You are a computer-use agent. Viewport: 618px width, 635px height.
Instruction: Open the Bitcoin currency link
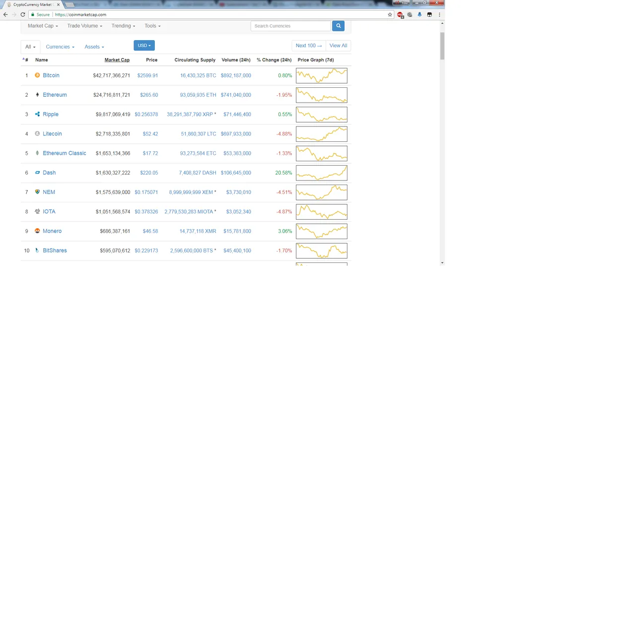point(51,75)
